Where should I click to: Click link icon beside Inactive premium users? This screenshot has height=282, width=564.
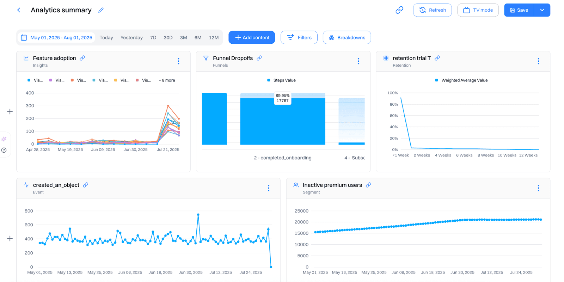368,185
